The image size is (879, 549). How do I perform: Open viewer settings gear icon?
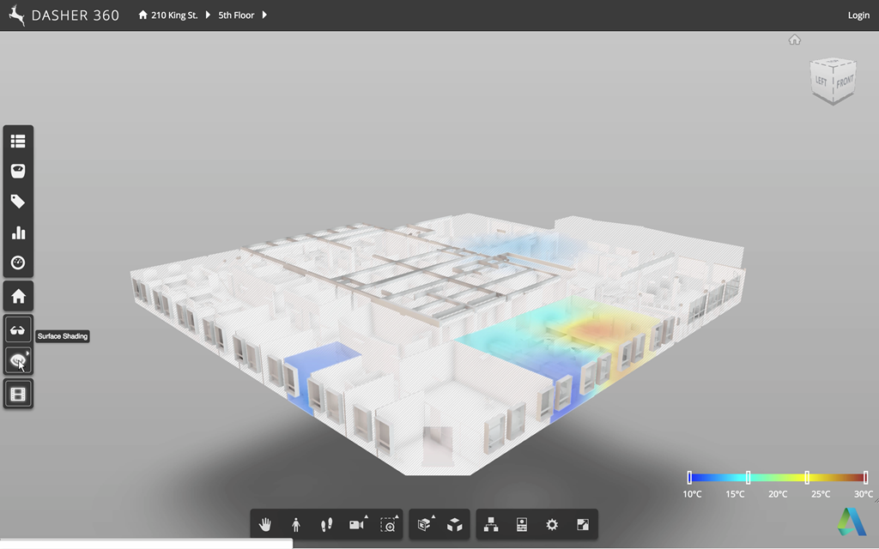pos(552,525)
